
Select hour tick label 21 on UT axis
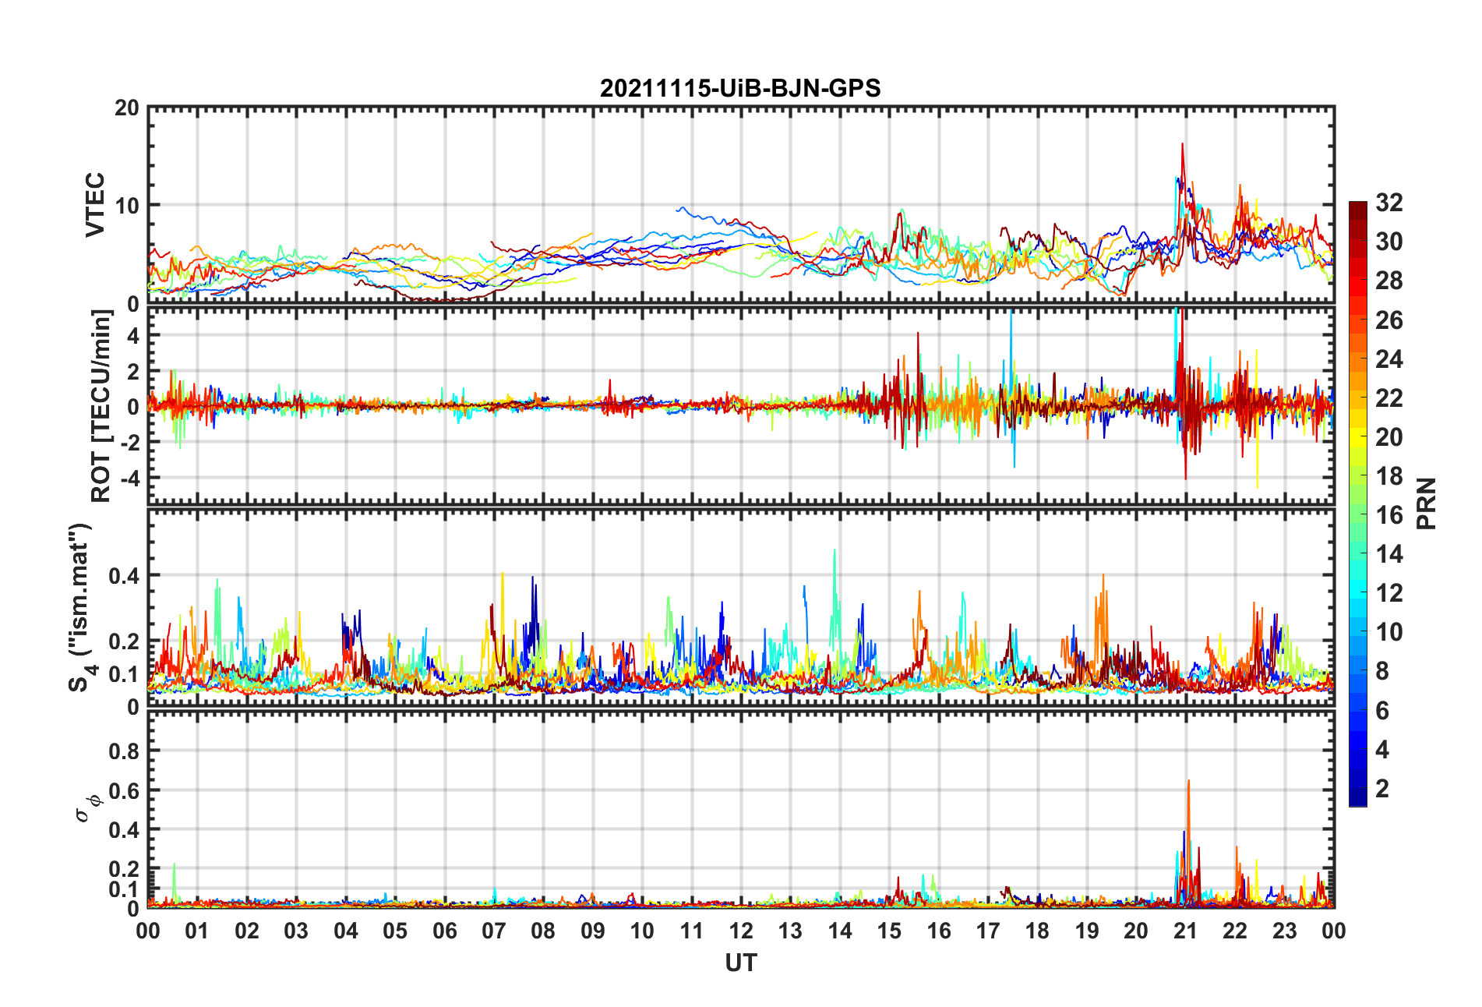(1186, 931)
